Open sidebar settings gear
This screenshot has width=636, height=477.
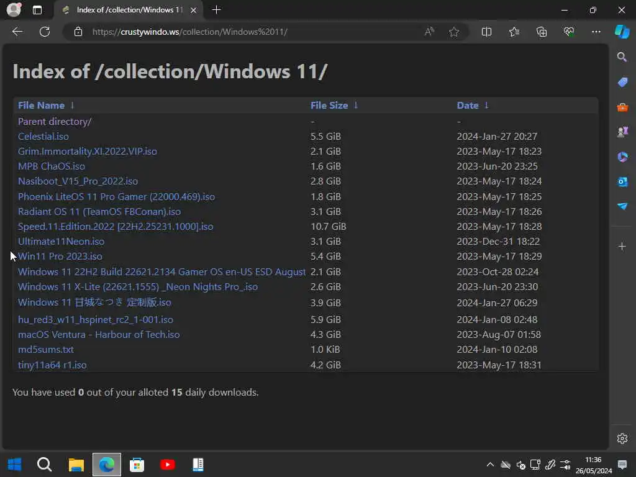(x=622, y=438)
